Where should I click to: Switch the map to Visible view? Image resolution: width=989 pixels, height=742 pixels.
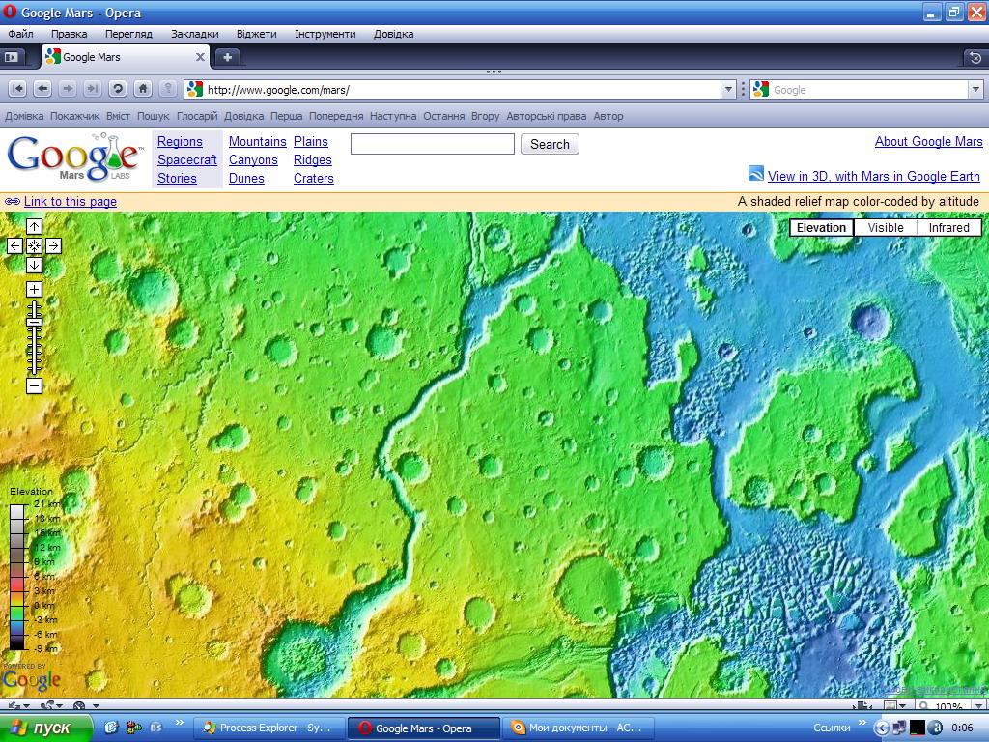tap(886, 228)
